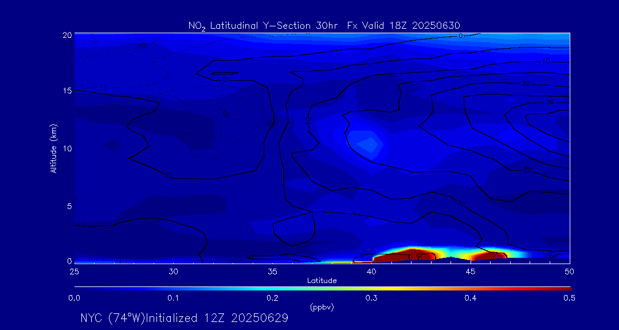The image size is (619, 330).
Task: Click latitude axis tick label "40"
Action: pyautogui.click(x=371, y=272)
